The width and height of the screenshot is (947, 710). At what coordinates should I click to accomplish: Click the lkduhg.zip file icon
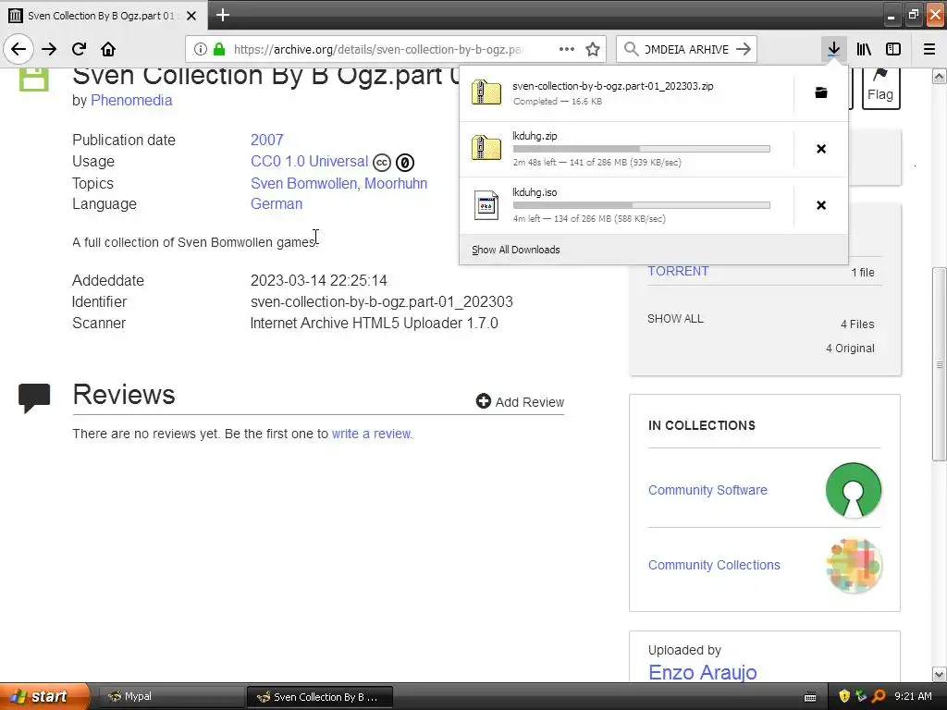click(x=486, y=149)
